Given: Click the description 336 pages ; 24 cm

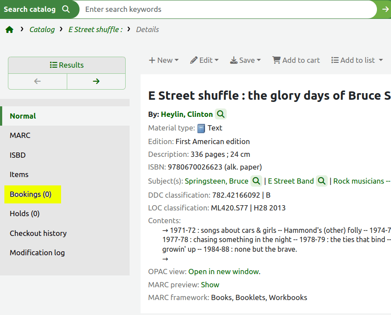Looking at the screenshot, I should (x=220, y=154).
